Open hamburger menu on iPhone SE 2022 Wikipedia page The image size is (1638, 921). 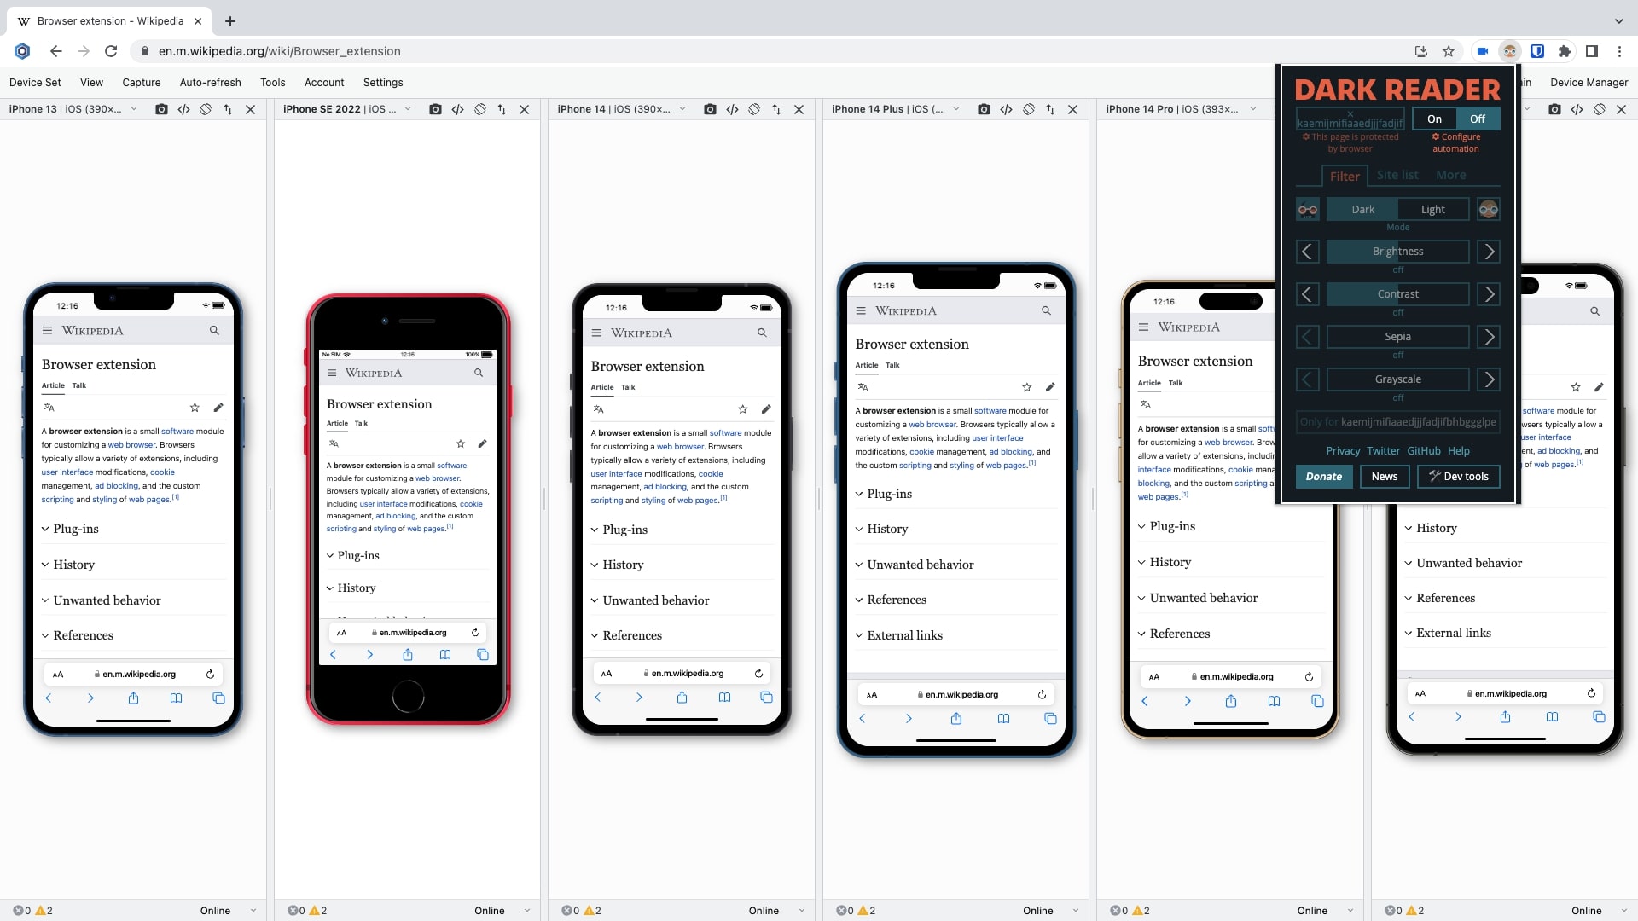click(x=332, y=373)
